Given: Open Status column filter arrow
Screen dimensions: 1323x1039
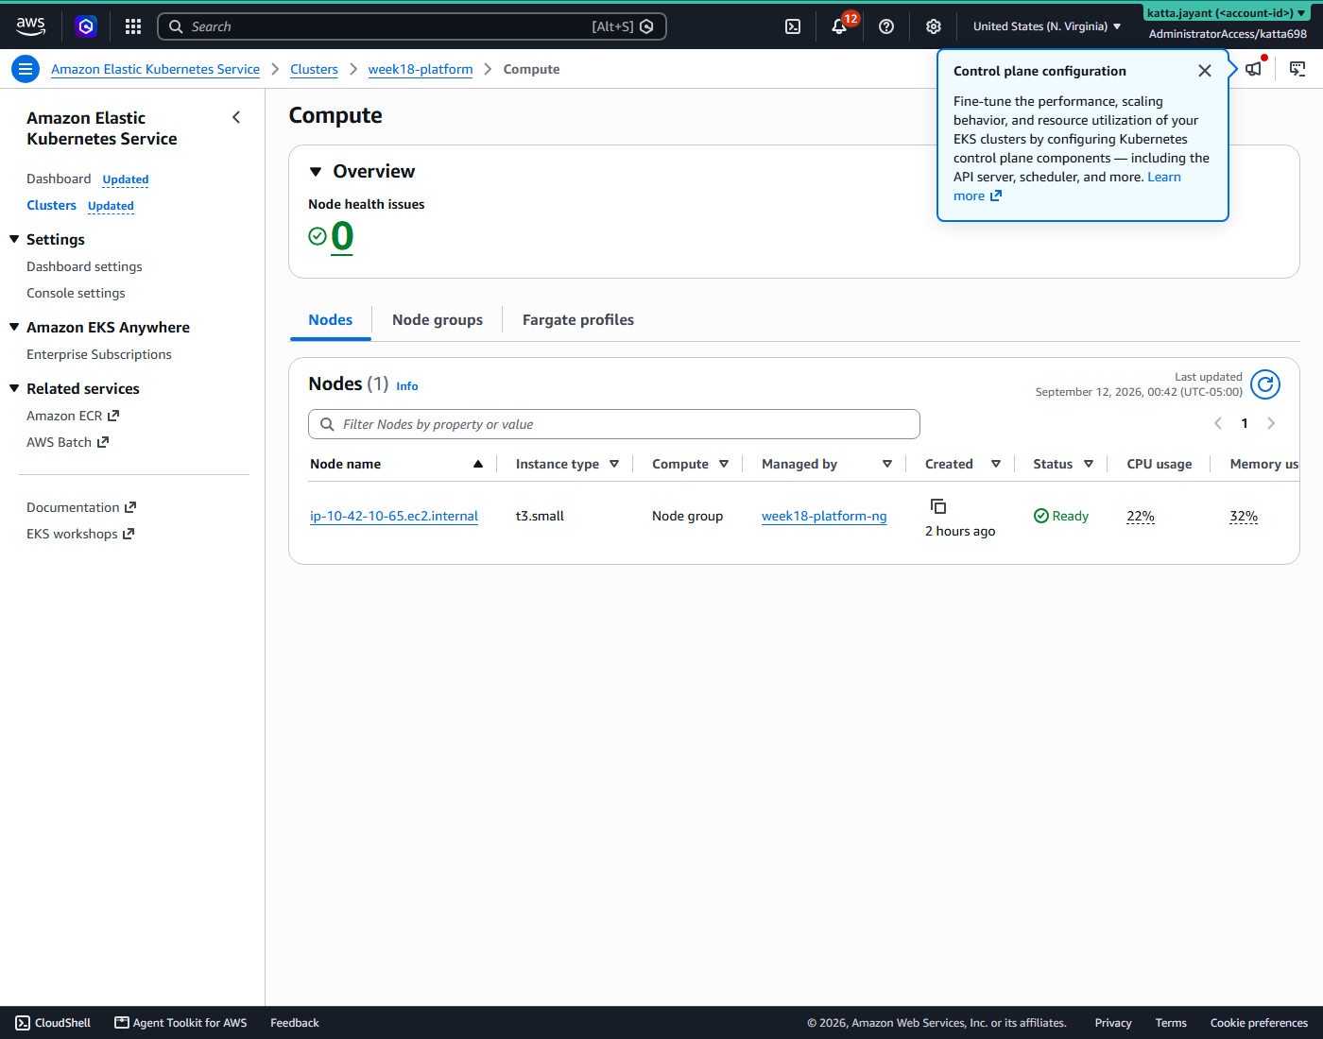Looking at the screenshot, I should pyautogui.click(x=1089, y=464).
